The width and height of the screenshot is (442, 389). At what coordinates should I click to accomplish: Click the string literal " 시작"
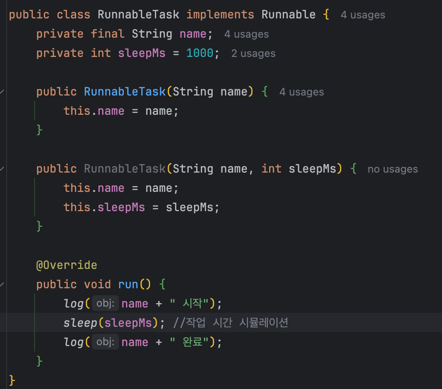coord(189,304)
